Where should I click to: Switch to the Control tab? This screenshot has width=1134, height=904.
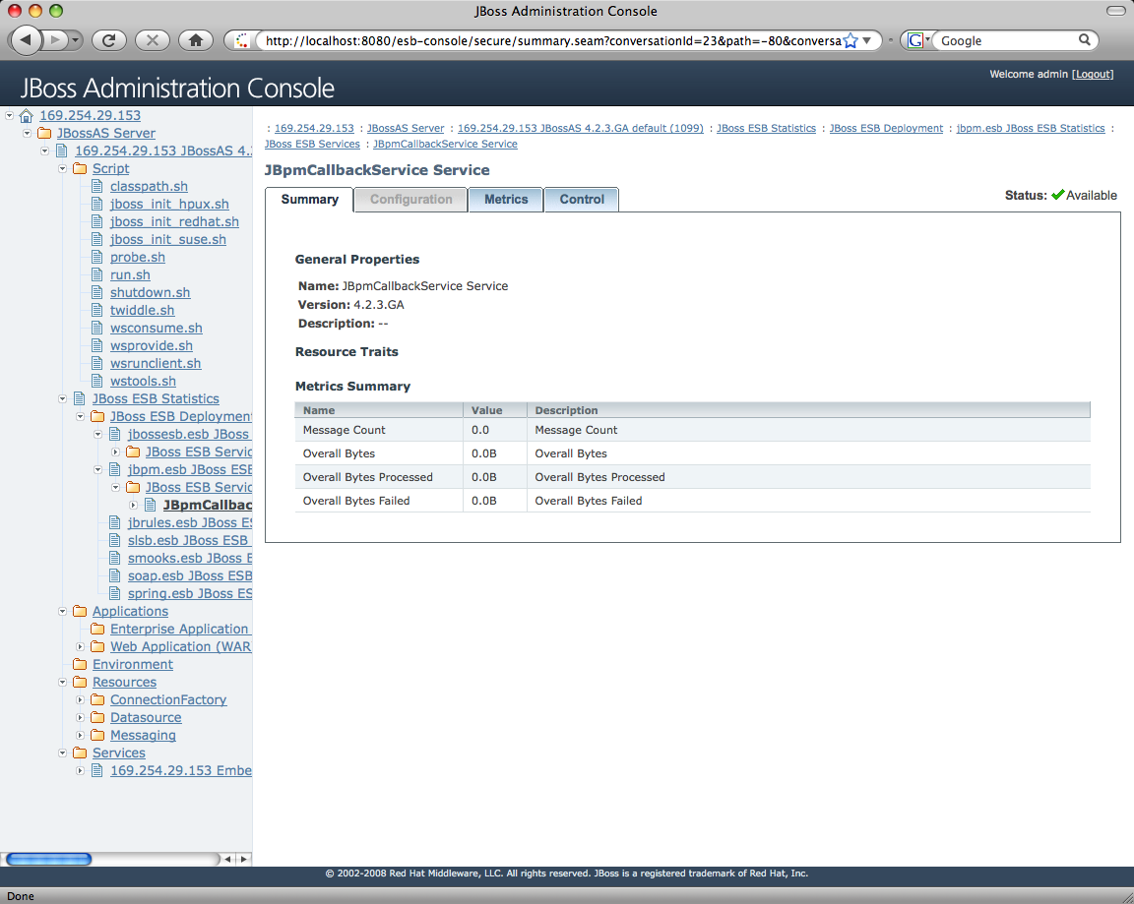tap(582, 200)
